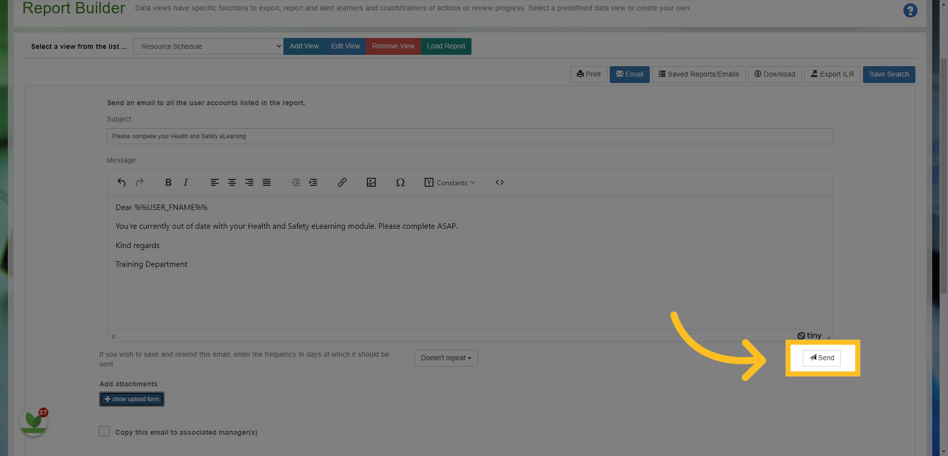The width and height of the screenshot is (948, 456).
Task: Click the p element path in editor footer
Action: click(114, 336)
